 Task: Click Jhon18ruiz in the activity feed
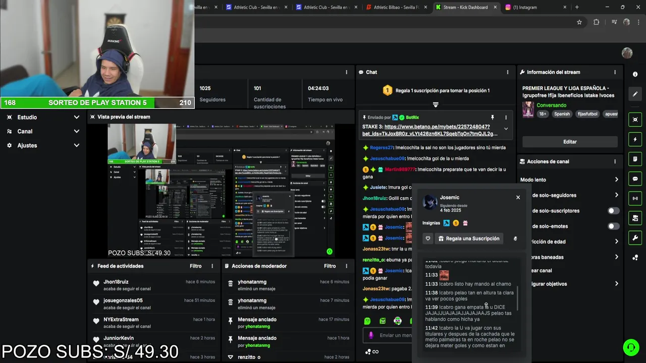pyautogui.click(x=116, y=282)
